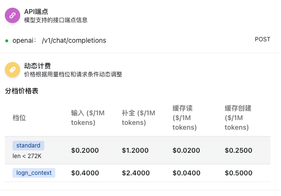Select the $1.2000 standard completion price
Screen dimensions: 281x196
pos(135,150)
